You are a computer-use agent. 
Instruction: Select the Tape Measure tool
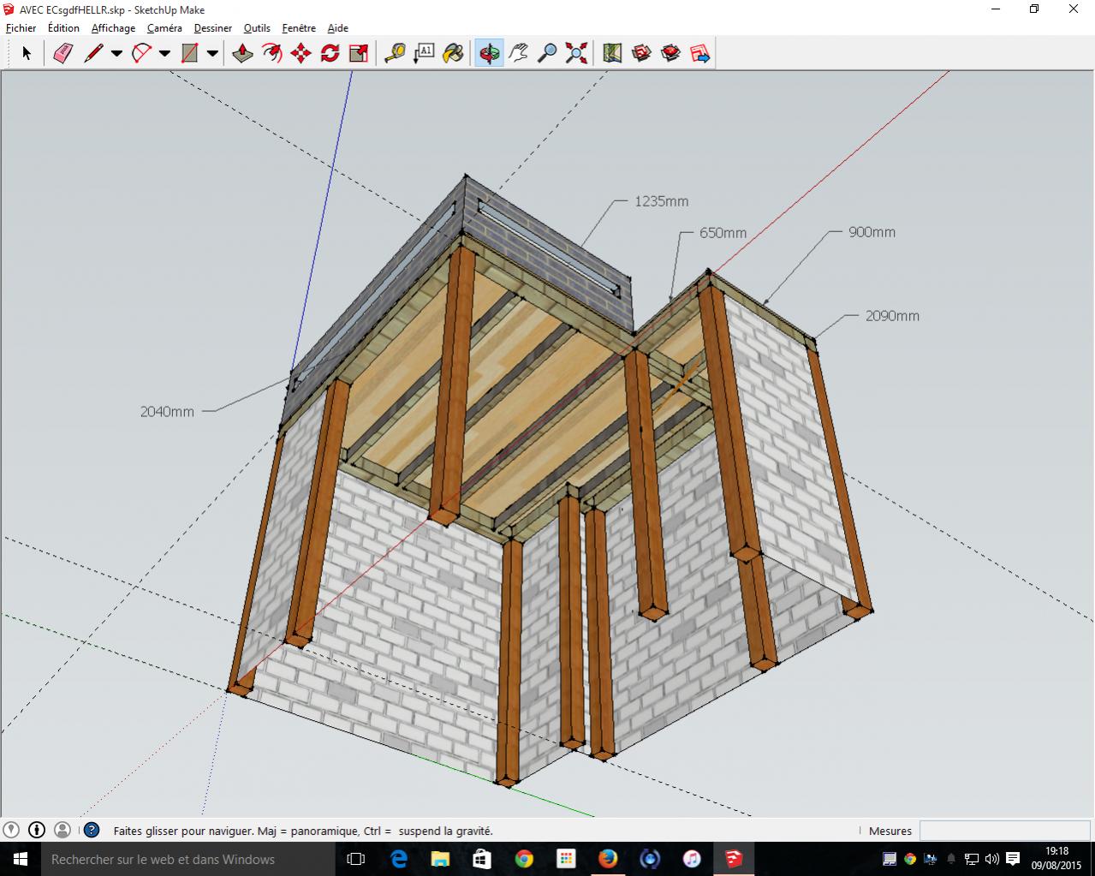pyautogui.click(x=395, y=54)
